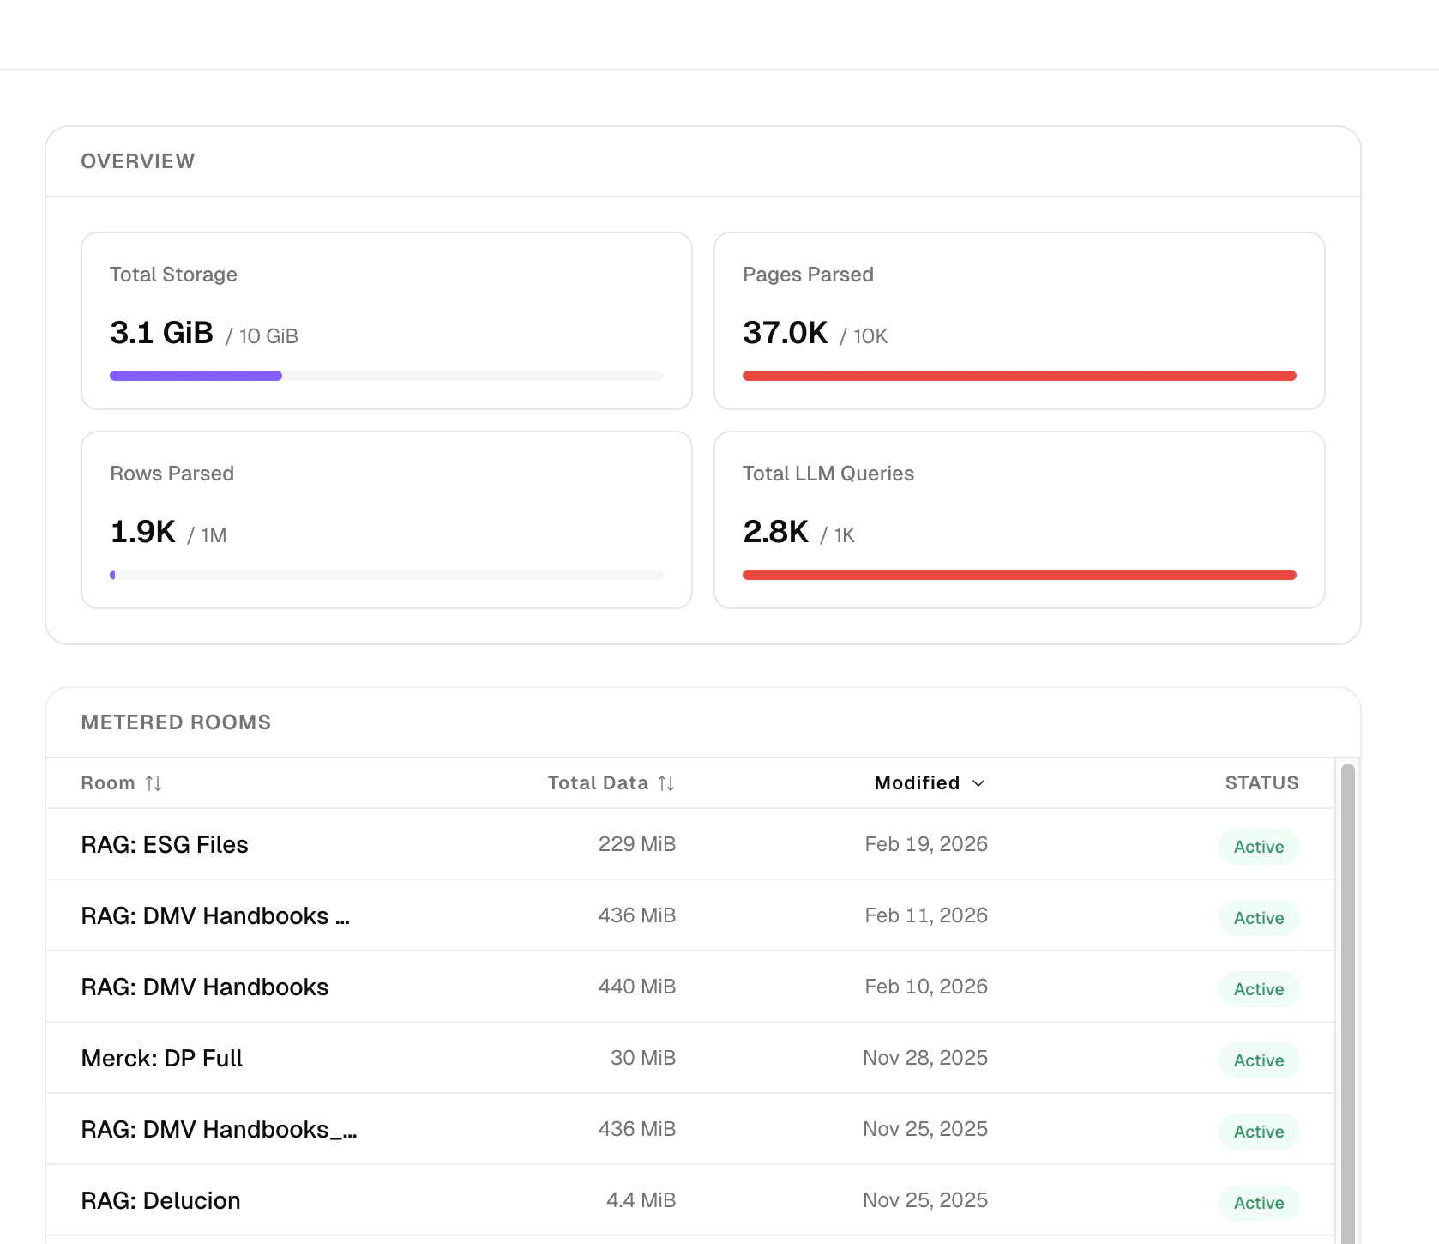Image resolution: width=1439 pixels, height=1244 pixels.
Task: Click the Active status badge for Merck: DP Full
Action: (1258, 1060)
